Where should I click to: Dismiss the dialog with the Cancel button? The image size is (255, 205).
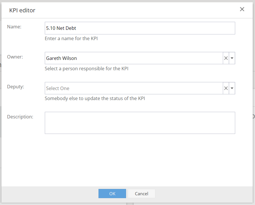[x=142, y=194]
